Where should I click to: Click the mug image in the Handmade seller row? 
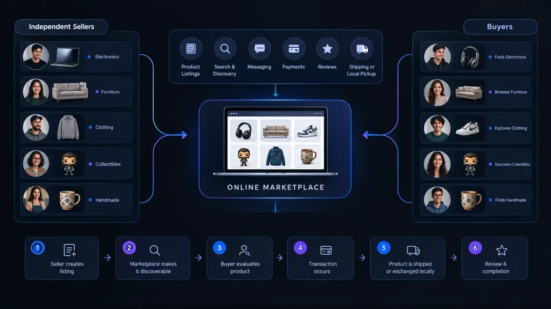coord(69,200)
